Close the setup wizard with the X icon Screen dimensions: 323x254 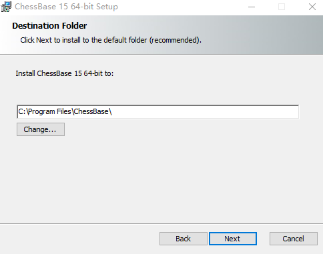tap(312, 7)
